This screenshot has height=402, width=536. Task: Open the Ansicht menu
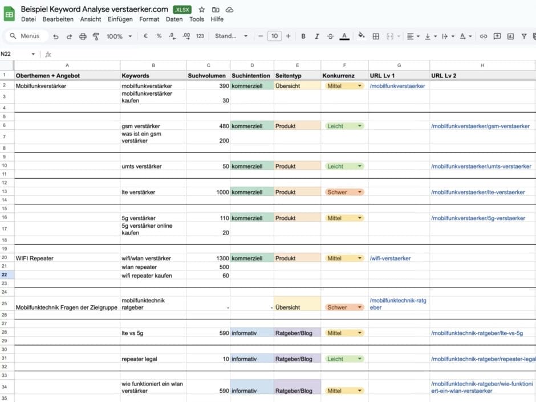point(91,19)
